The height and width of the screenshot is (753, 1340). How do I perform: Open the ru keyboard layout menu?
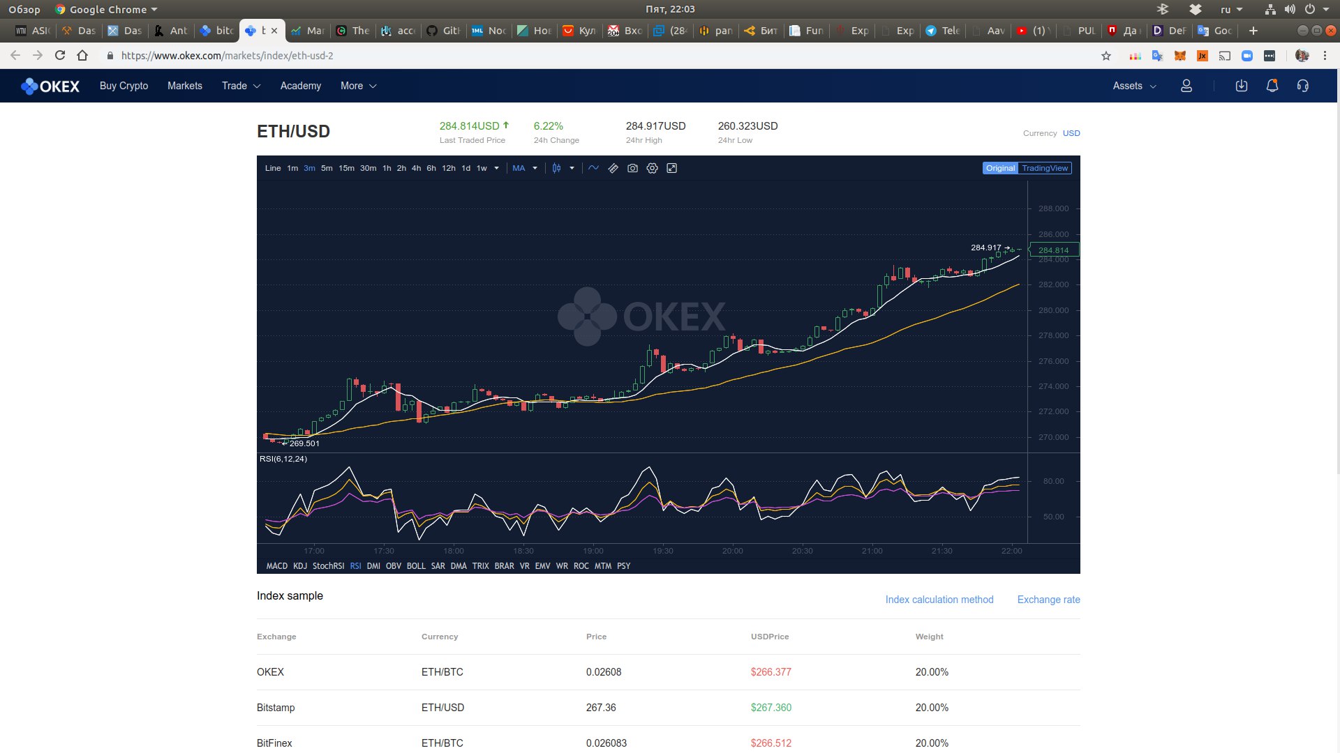1231,9
